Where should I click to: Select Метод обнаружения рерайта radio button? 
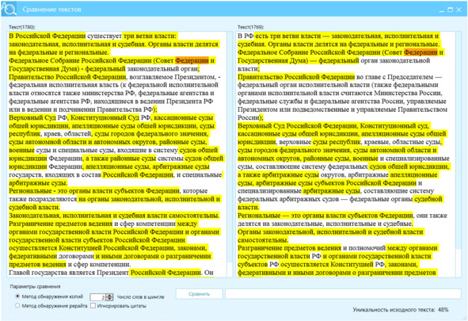tap(17, 305)
